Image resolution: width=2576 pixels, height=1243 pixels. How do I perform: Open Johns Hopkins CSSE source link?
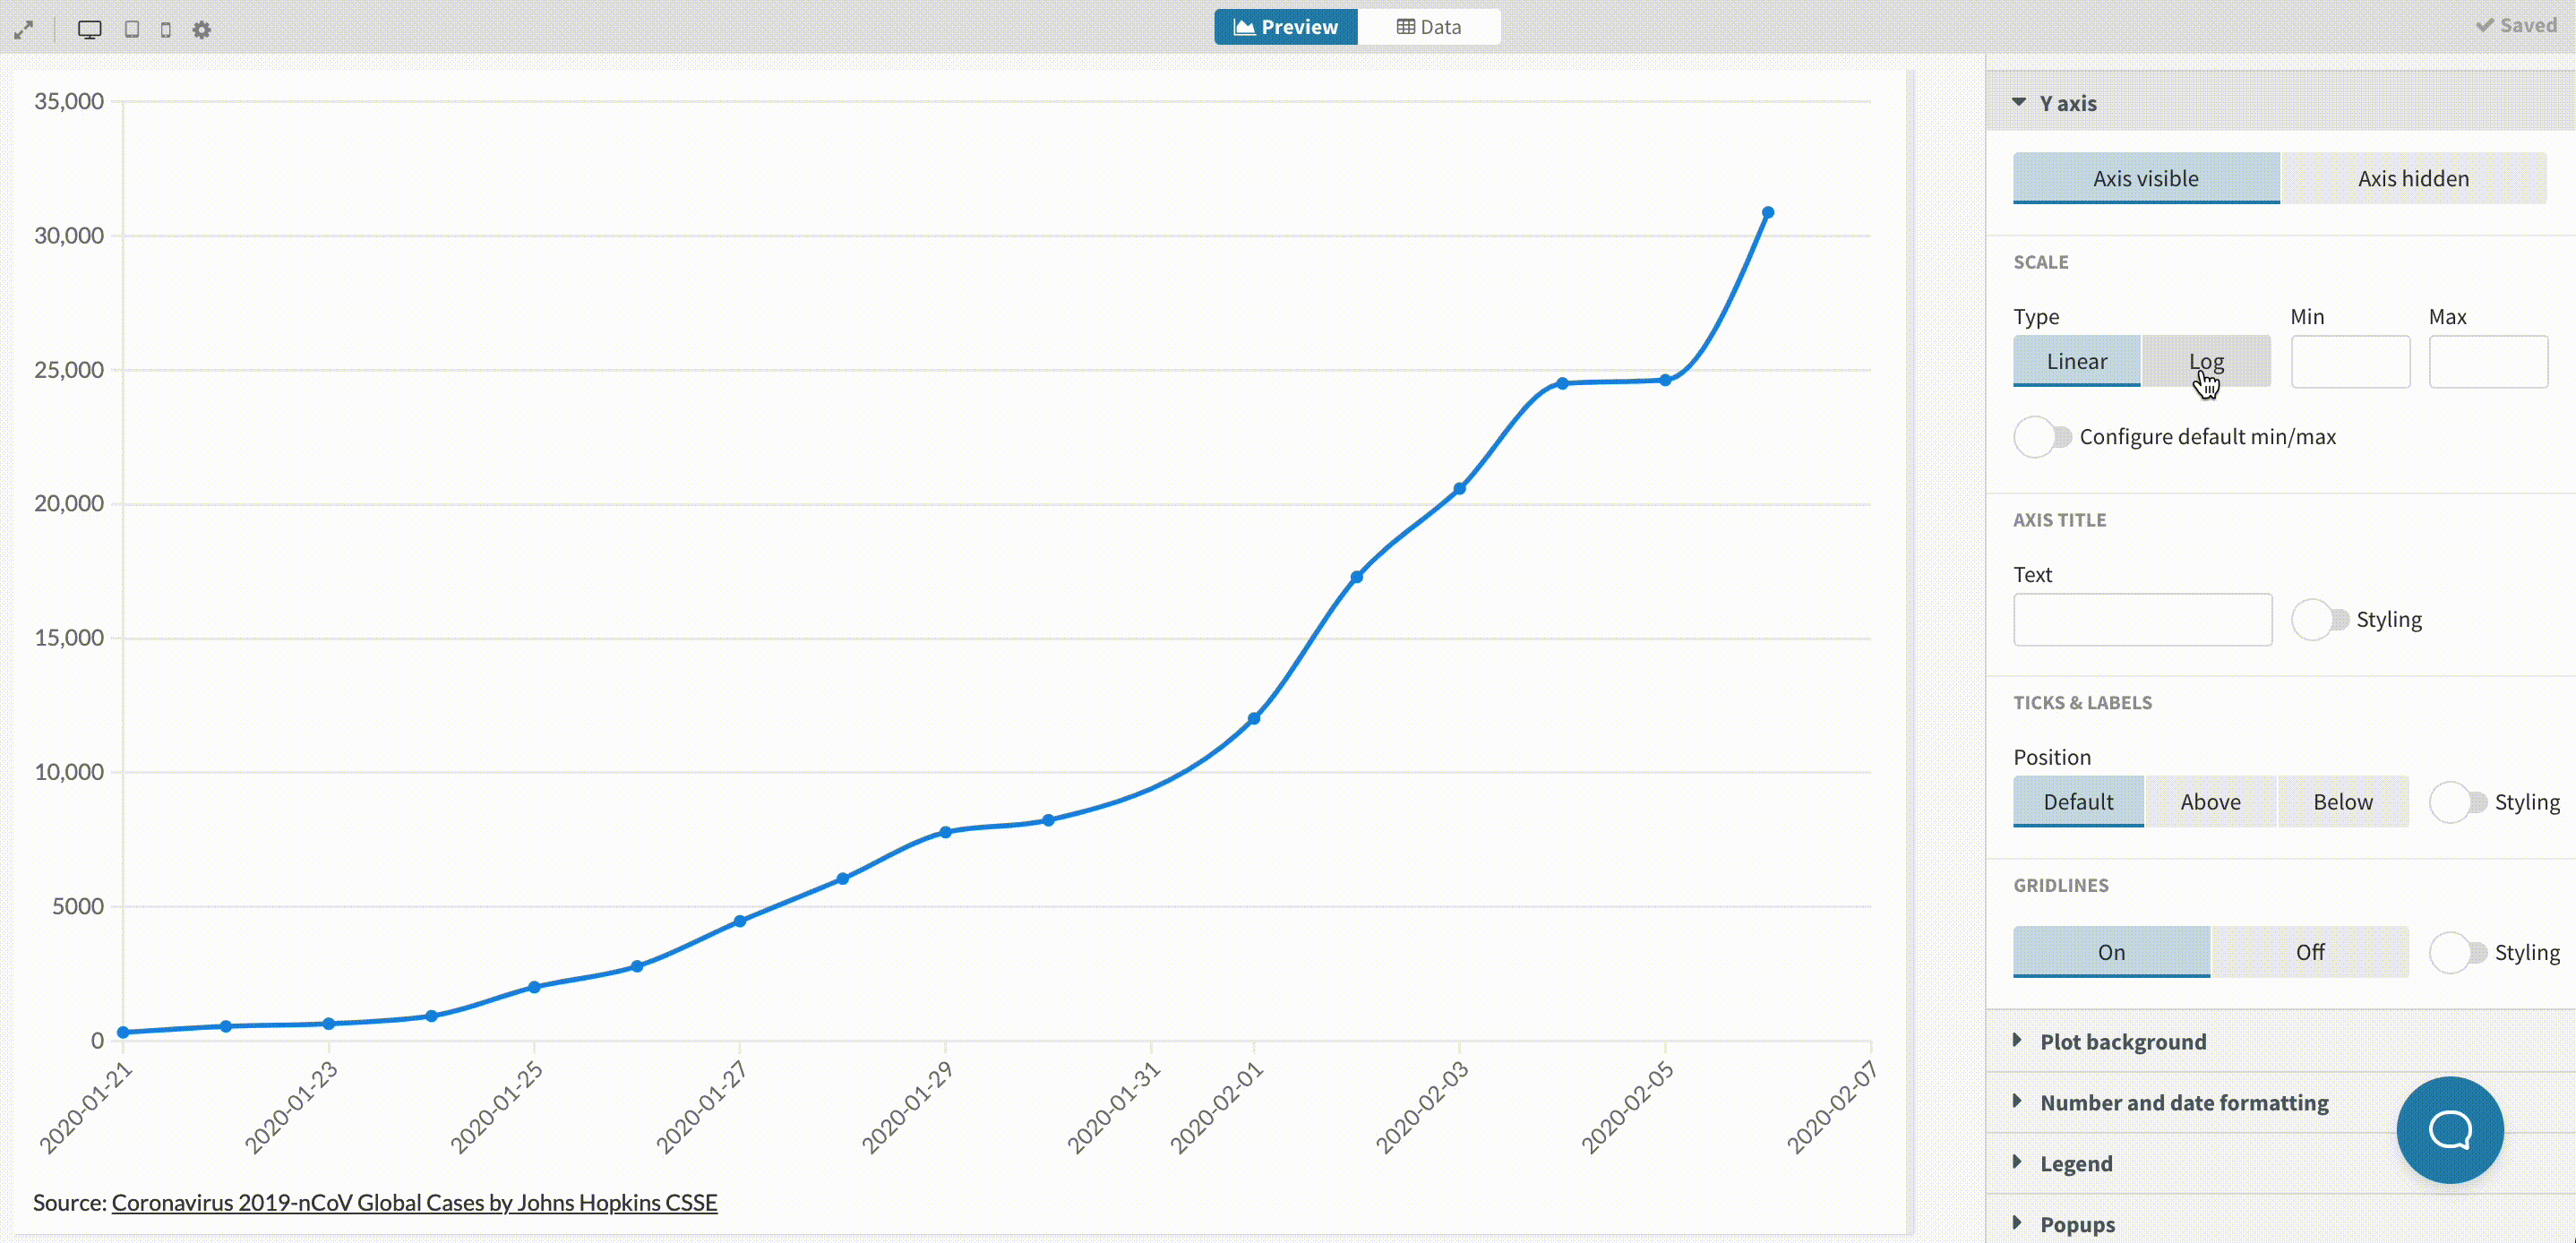click(414, 1203)
